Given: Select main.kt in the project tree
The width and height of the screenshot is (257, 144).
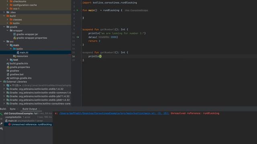Looking at the screenshot, I should pos(36,52).
